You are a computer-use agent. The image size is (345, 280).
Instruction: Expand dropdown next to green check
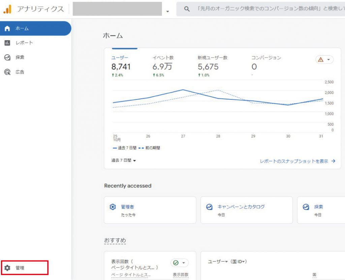184,262
